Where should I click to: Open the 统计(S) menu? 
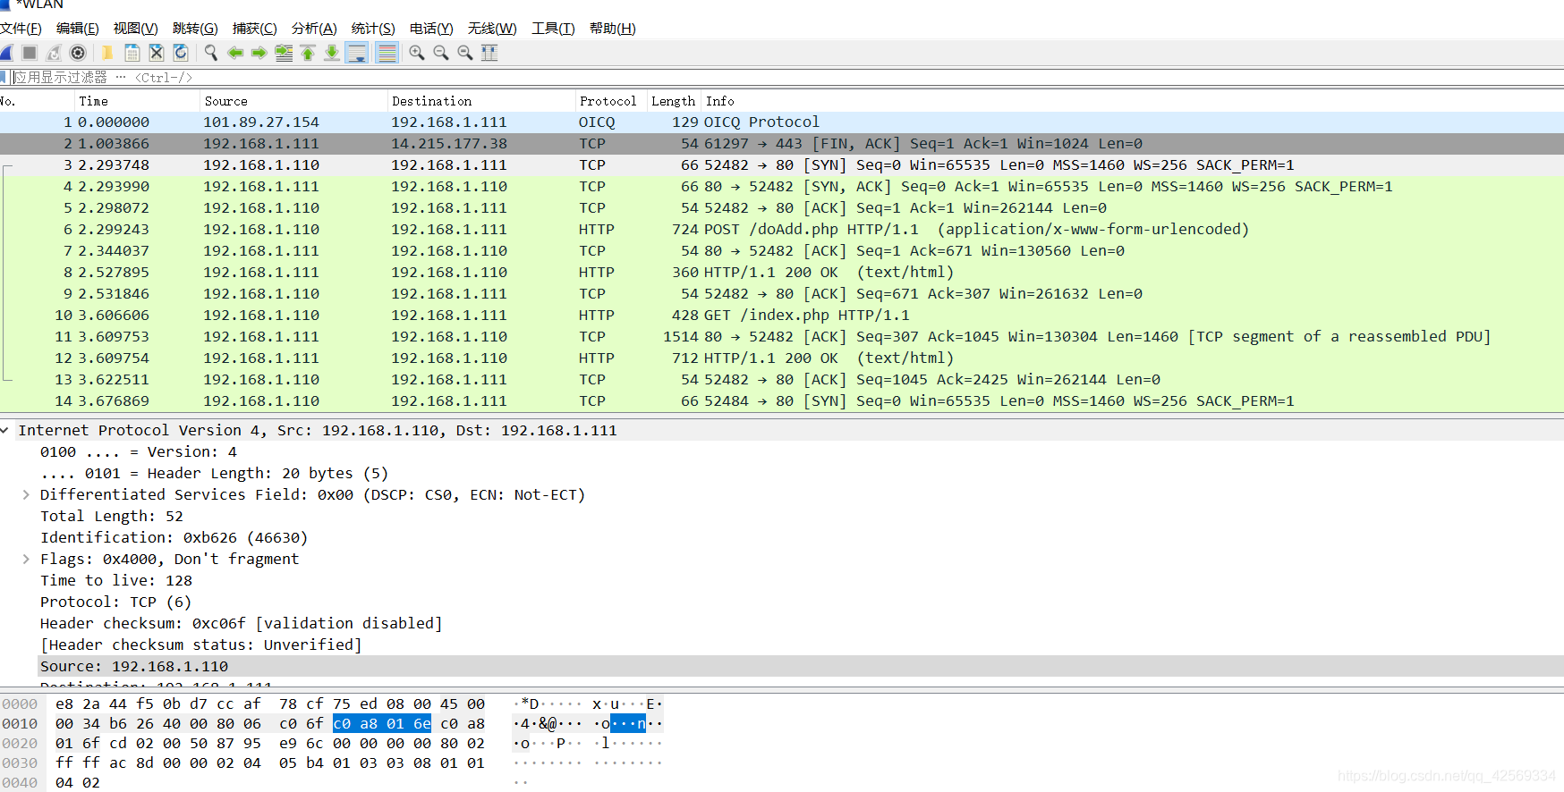[x=373, y=29]
